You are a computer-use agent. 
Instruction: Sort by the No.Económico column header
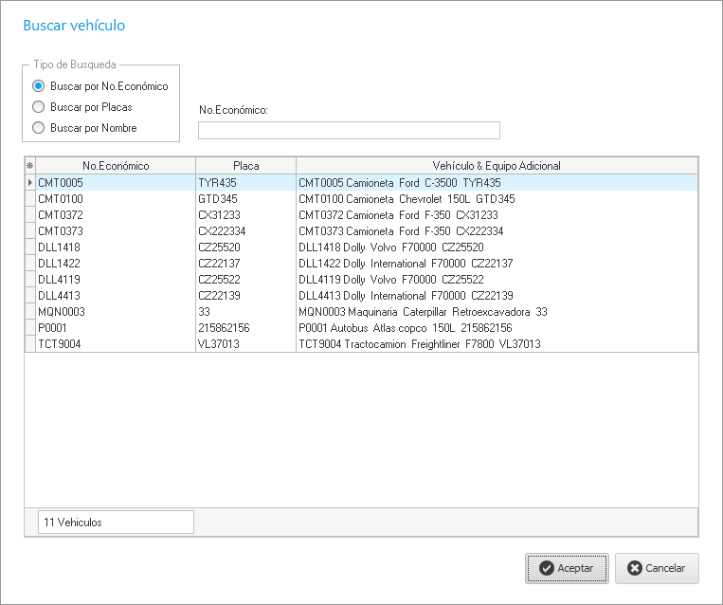coord(116,165)
